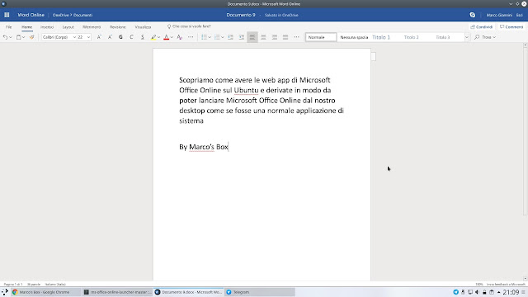The image size is (528, 297).
Task: Open the Trova search dropdown
Action: [x=485, y=37]
